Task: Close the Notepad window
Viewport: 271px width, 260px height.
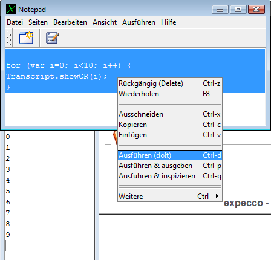Action: [256, 10]
